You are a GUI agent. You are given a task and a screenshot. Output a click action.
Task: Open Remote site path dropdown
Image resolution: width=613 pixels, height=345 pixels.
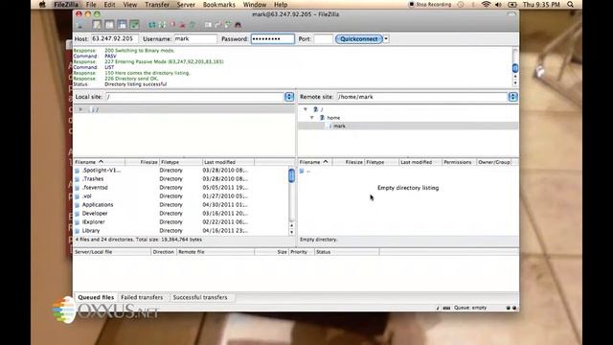pyautogui.click(x=512, y=97)
